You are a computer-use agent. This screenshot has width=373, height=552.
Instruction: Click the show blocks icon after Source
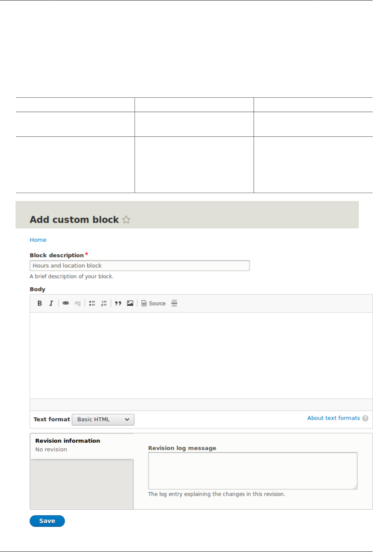click(174, 304)
